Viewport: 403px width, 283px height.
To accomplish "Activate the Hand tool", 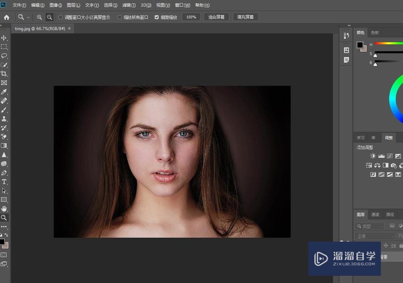I will 4,209.
